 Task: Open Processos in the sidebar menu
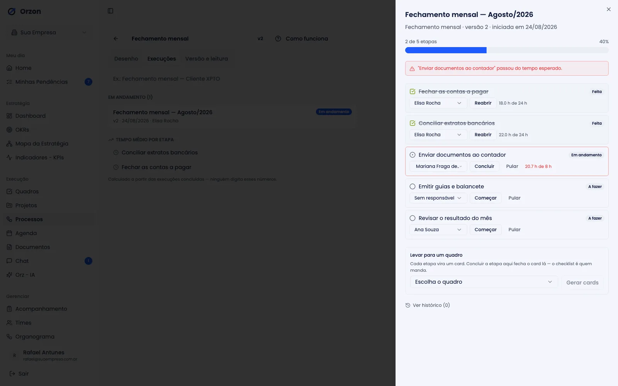[x=48, y=219]
